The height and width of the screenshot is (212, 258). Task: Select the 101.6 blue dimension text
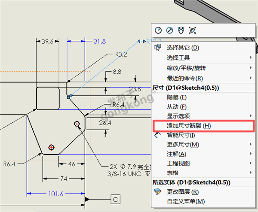tap(55, 194)
